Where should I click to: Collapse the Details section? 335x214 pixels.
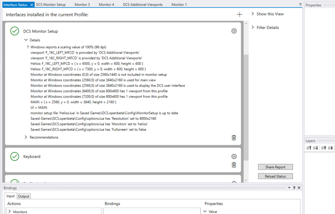pyautogui.click(x=26, y=39)
